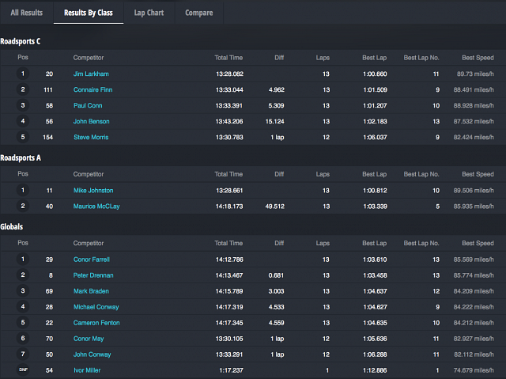Click Michael Conway's competitor name
Screen dimensions: 506x379
[96, 306]
